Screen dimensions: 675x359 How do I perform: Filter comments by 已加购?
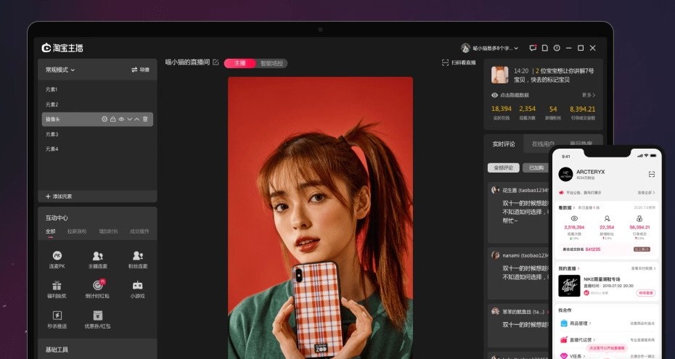tap(536, 168)
